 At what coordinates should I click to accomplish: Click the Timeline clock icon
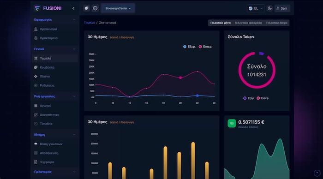click(x=36, y=124)
